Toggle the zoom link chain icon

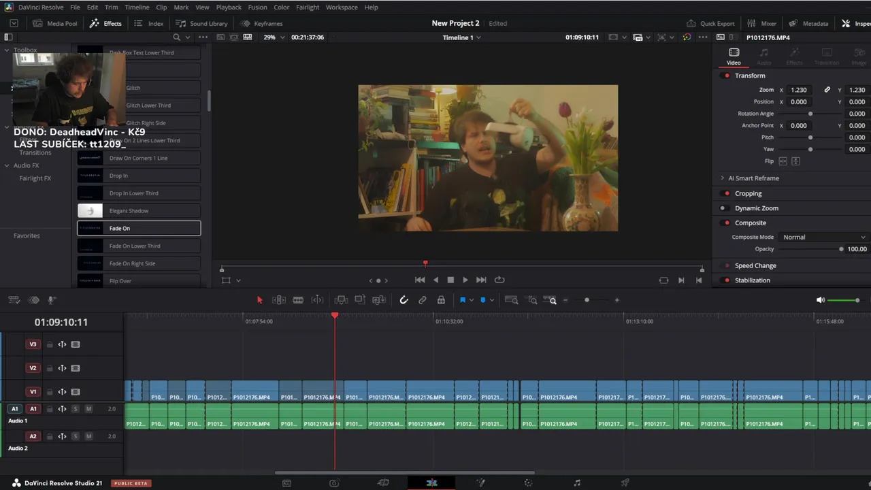point(827,90)
